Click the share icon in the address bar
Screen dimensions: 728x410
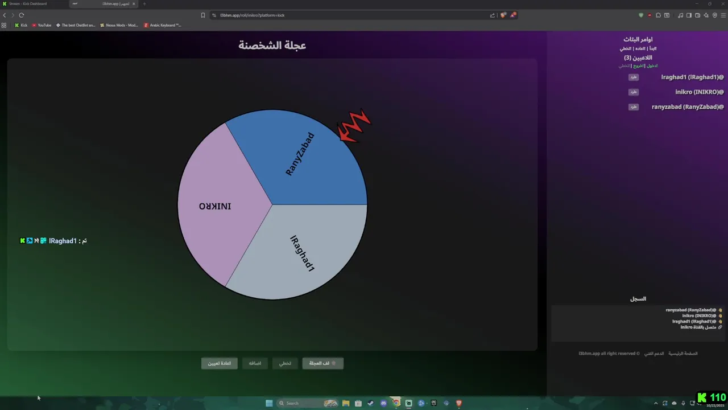492,15
